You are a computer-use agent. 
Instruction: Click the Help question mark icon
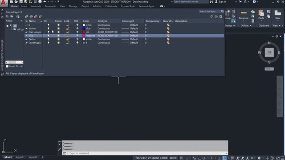[x=254, y=2]
